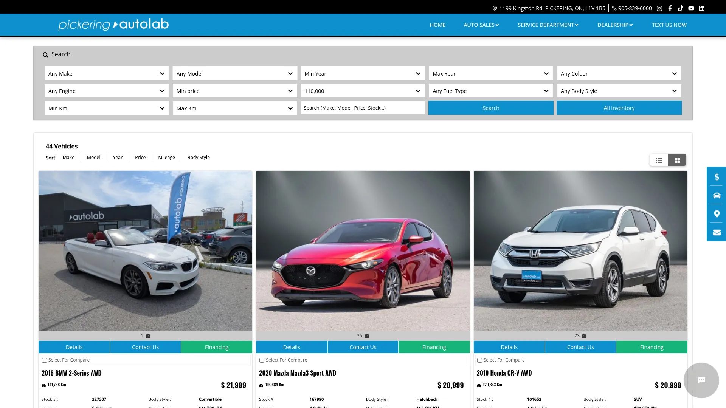The image size is (726, 408).
Task: Open the Any Engine dropdown
Action: click(107, 91)
